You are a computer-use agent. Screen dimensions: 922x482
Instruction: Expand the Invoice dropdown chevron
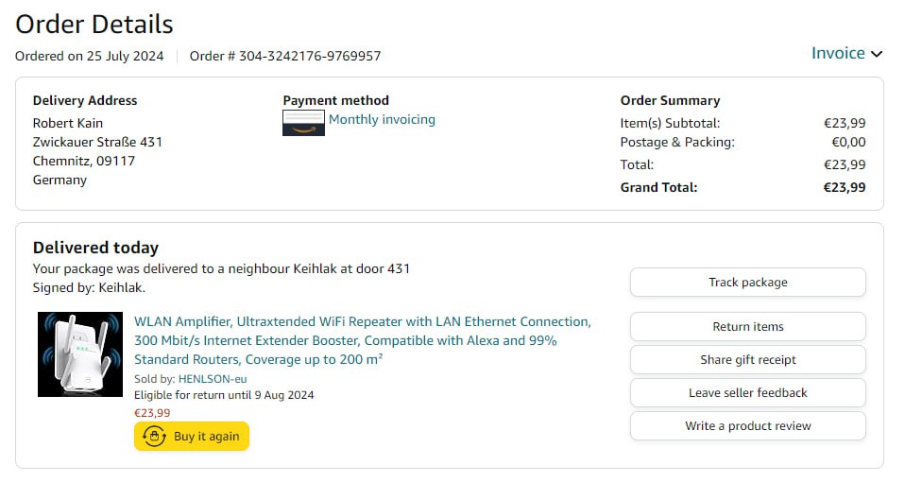coord(877,54)
